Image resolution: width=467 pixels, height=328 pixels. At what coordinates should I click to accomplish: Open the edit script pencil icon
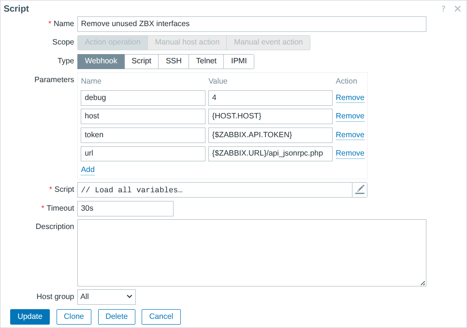[360, 189]
